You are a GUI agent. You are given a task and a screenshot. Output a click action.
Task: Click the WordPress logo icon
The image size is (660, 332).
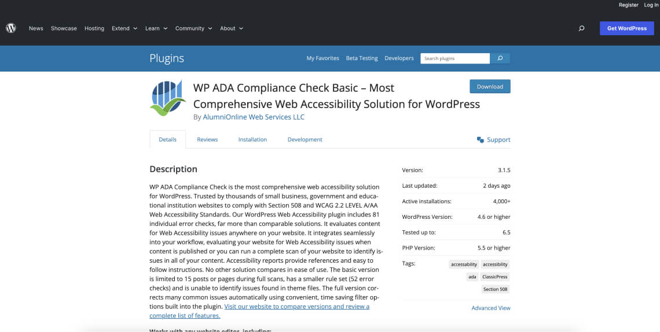coord(11,28)
